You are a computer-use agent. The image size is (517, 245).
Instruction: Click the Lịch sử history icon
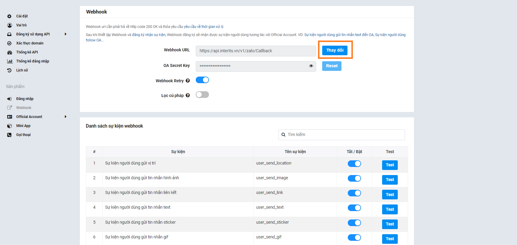(x=9, y=70)
